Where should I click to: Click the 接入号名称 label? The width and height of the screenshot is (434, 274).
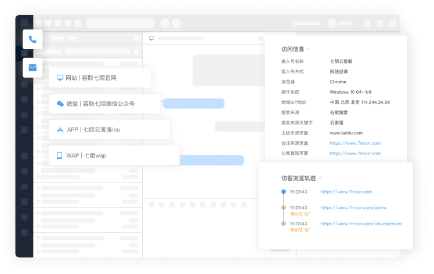pos(292,61)
